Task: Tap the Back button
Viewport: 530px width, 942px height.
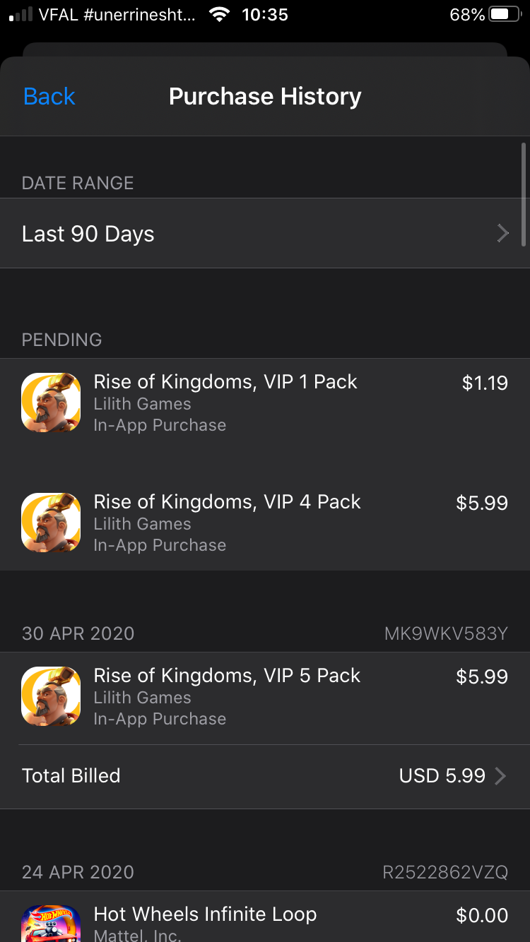Action: [x=49, y=97]
